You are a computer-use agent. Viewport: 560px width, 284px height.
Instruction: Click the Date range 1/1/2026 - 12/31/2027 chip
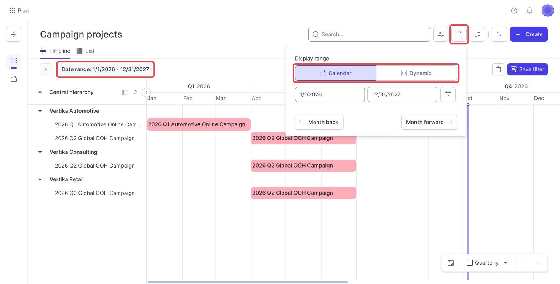pyautogui.click(x=106, y=69)
